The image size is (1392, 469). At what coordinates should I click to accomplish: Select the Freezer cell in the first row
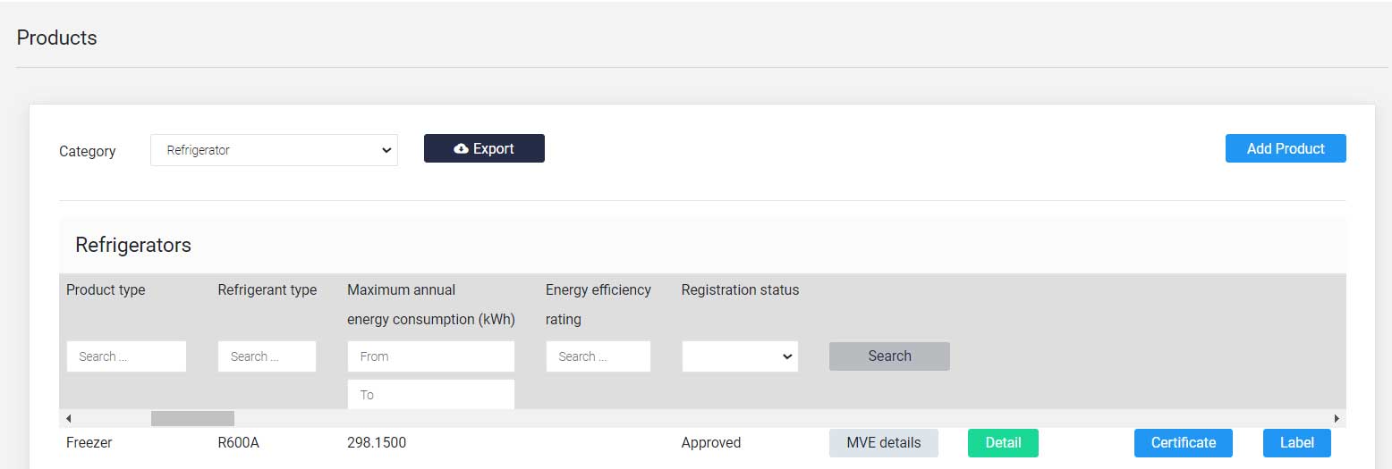coord(89,442)
